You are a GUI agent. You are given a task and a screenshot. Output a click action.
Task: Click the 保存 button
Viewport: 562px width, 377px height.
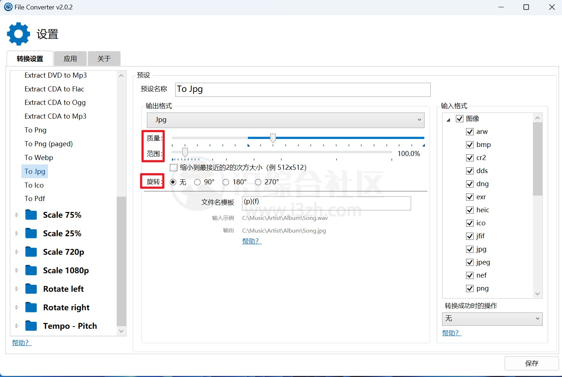pyautogui.click(x=531, y=363)
